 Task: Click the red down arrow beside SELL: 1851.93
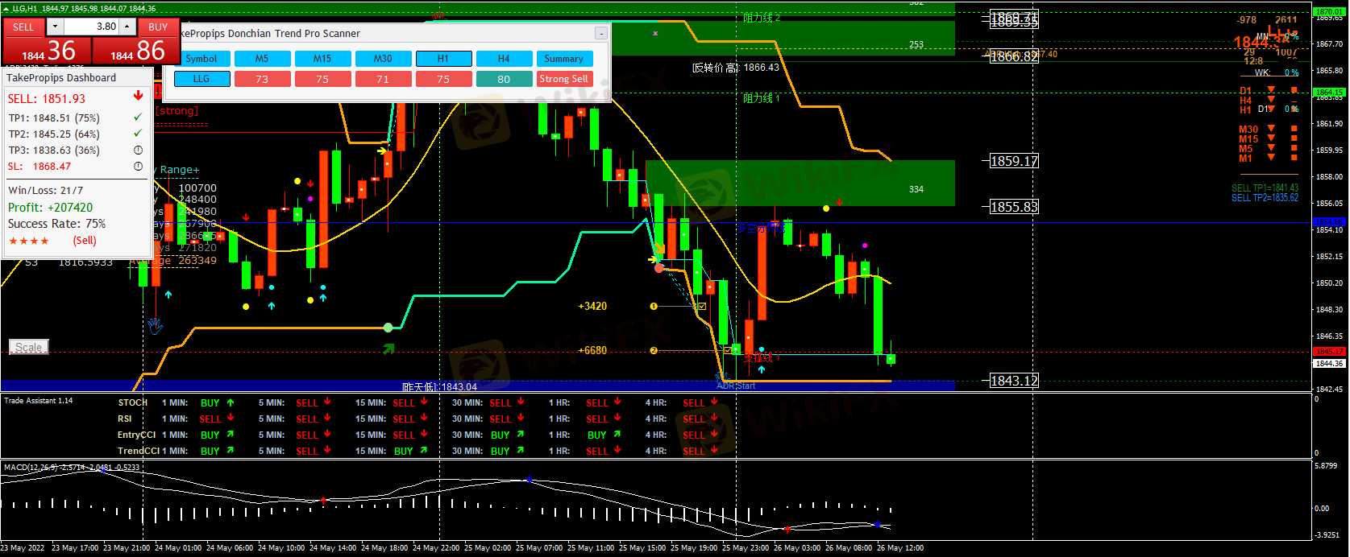click(138, 96)
